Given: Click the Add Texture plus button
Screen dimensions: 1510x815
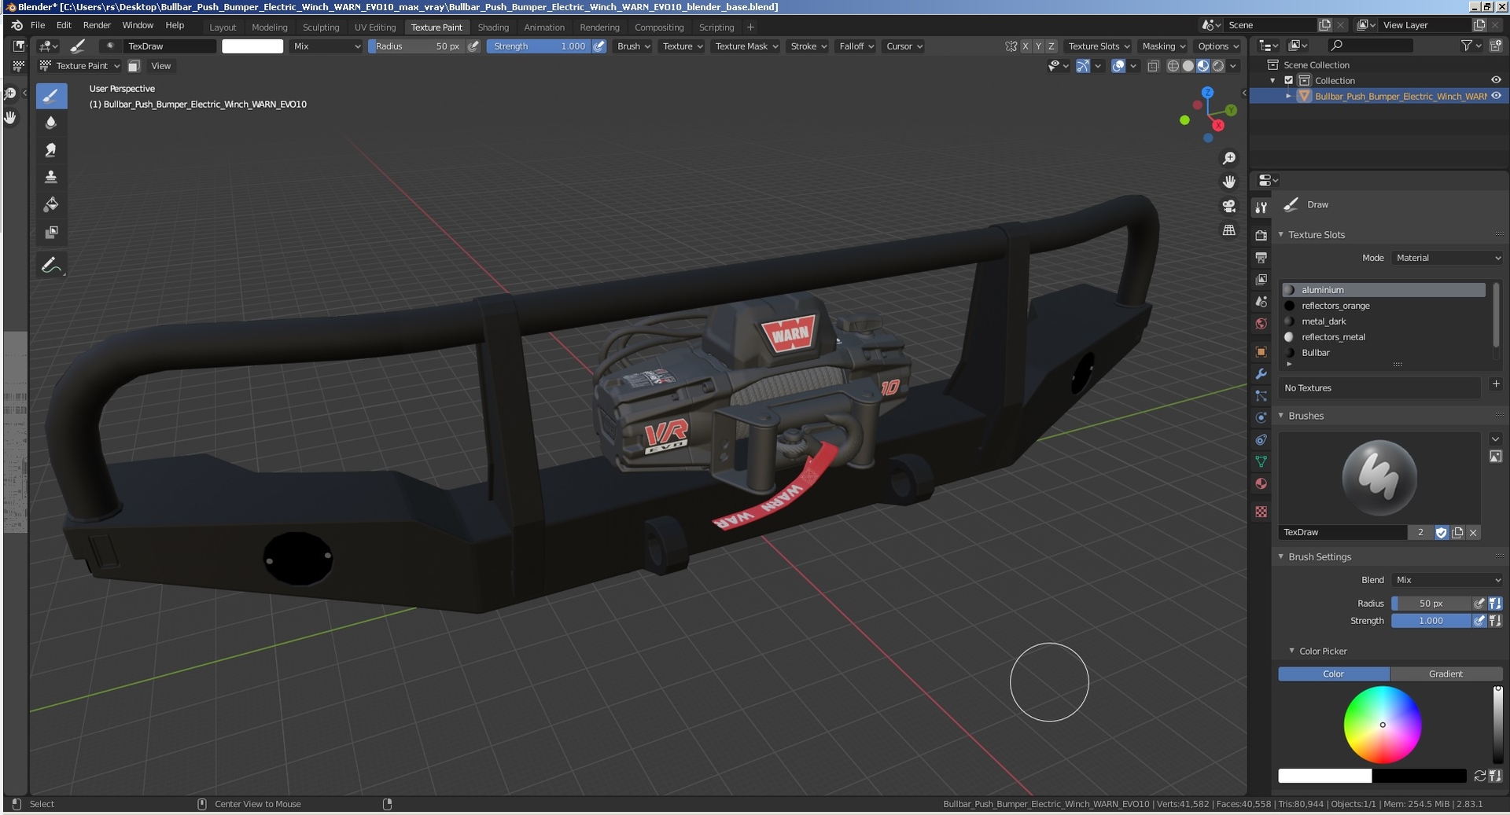Looking at the screenshot, I should pyautogui.click(x=1497, y=384).
